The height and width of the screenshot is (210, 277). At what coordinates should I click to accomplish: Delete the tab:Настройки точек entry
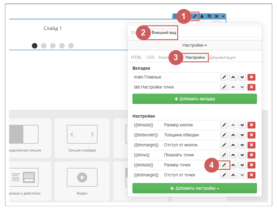(x=251, y=87)
